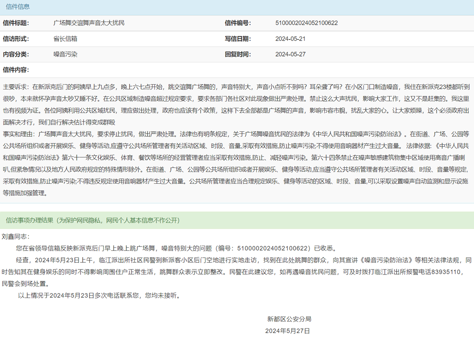Click the paragraph starting 主要诉求
The image size is (474, 337).
click(237, 104)
